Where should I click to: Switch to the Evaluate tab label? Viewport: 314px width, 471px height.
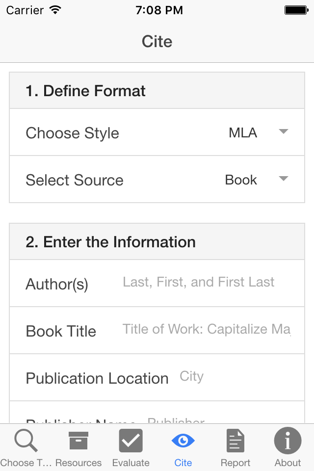click(x=131, y=463)
